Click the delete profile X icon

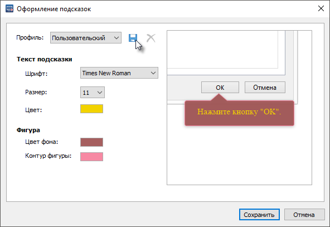[151, 38]
